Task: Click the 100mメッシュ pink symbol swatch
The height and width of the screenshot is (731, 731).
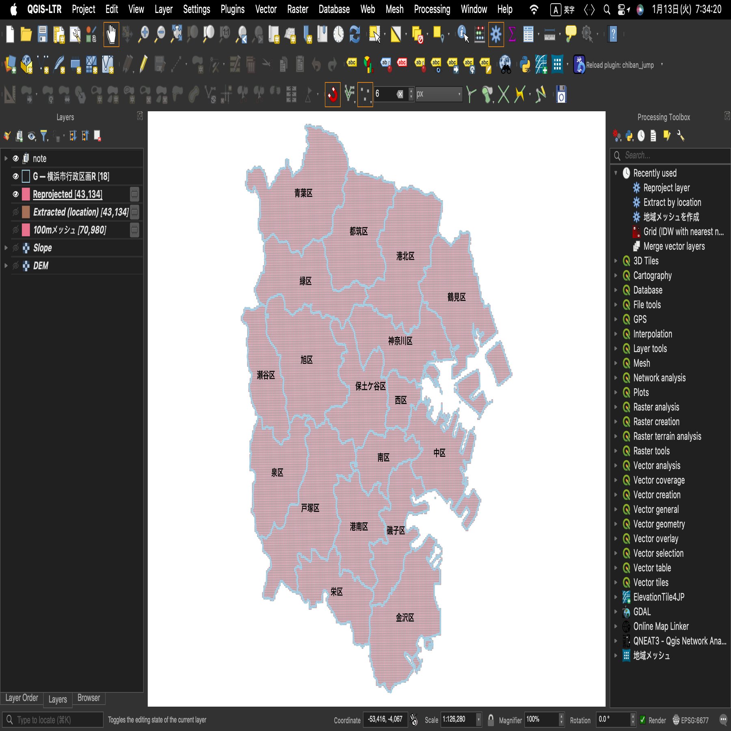Action: [x=26, y=230]
